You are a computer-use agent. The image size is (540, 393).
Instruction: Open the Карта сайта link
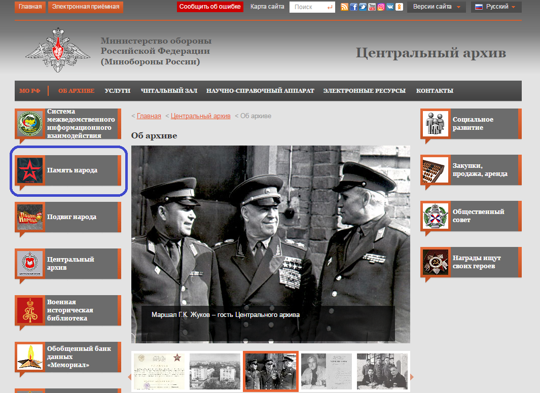(x=267, y=7)
